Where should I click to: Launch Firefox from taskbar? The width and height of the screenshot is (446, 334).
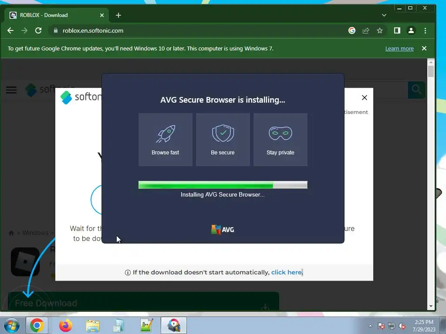pos(66,325)
